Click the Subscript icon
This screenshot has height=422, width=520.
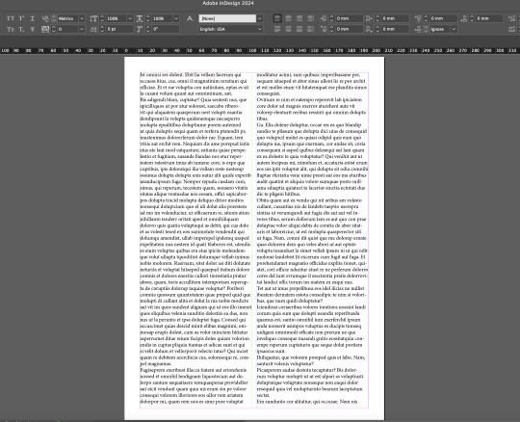pos(21,29)
